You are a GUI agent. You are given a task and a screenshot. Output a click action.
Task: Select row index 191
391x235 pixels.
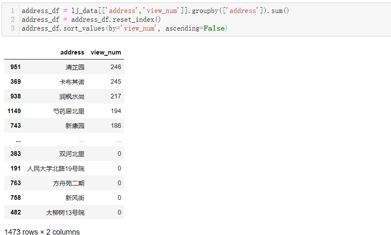pyautogui.click(x=16, y=168)
